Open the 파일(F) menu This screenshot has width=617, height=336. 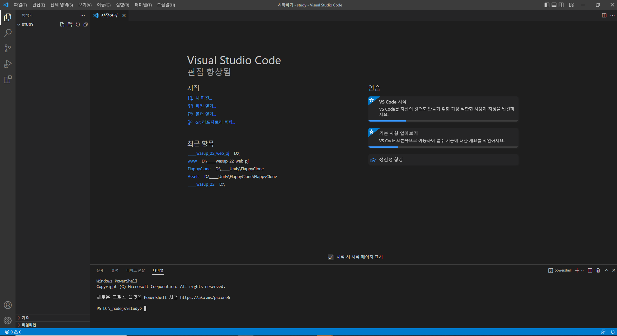pos(20,5)
